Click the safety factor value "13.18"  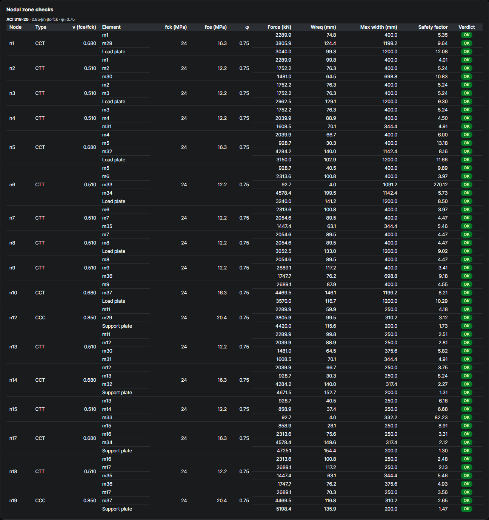coord(442,143)
